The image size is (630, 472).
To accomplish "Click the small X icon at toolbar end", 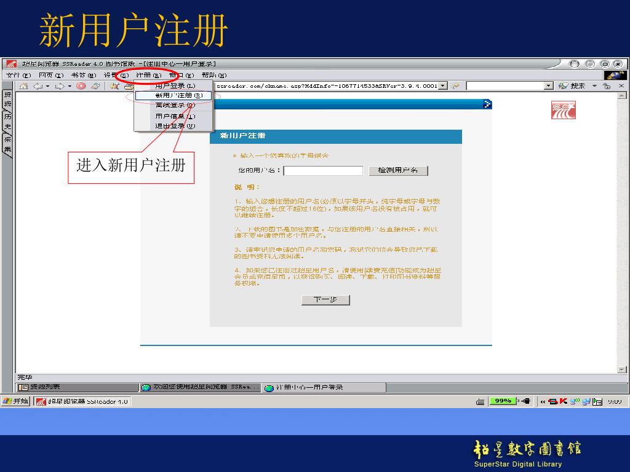I will (621, 85).
